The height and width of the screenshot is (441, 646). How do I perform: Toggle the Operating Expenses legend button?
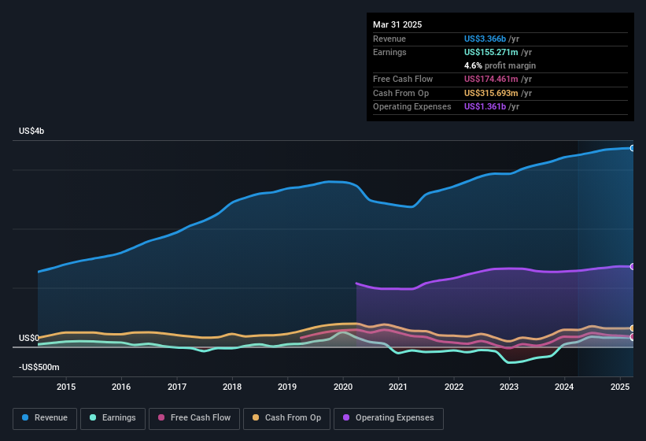pyautogui.click(x=388, y=418)
